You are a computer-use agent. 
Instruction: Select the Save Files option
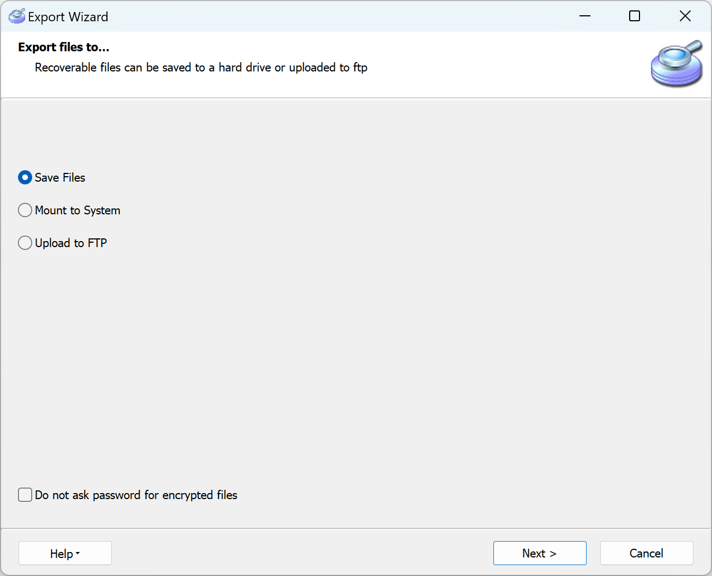click(x=25, y=177)
